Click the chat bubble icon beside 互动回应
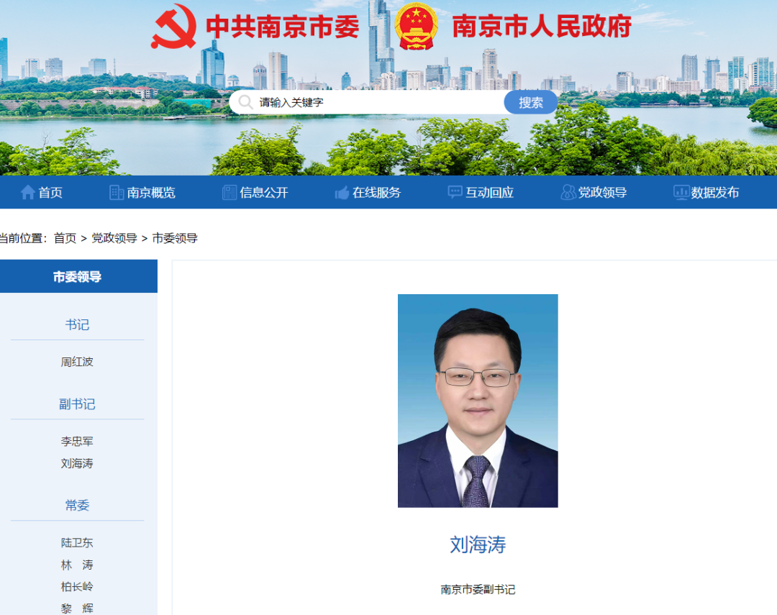This screenshot has width=777, height=615. click(x=455, y=192)
